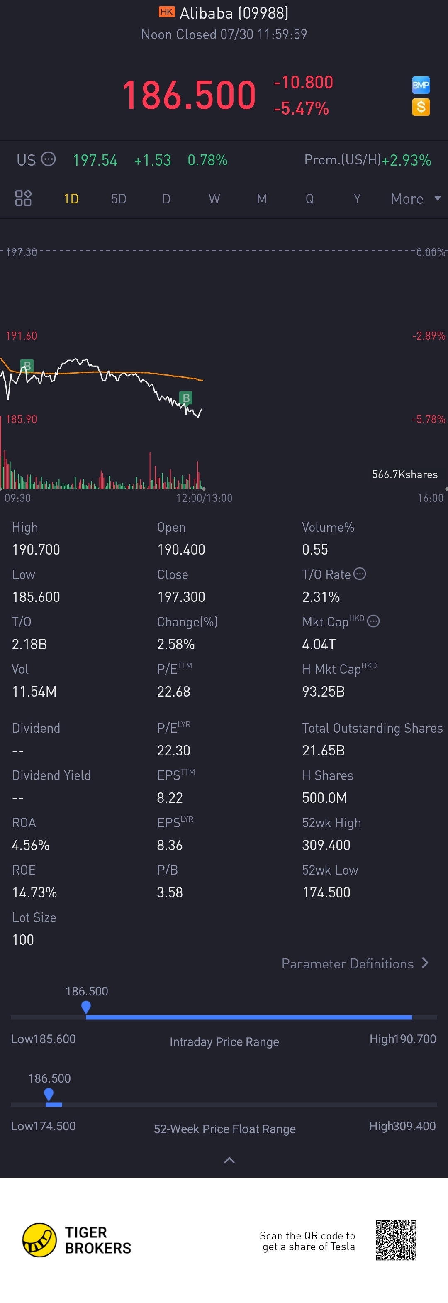Switch to the D daily chart tab
The width and height of the screenshot is (448, 1303).
pos(166,199)
